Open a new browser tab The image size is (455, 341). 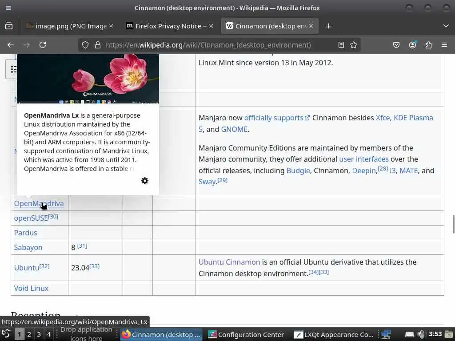(x=328, y=26)
